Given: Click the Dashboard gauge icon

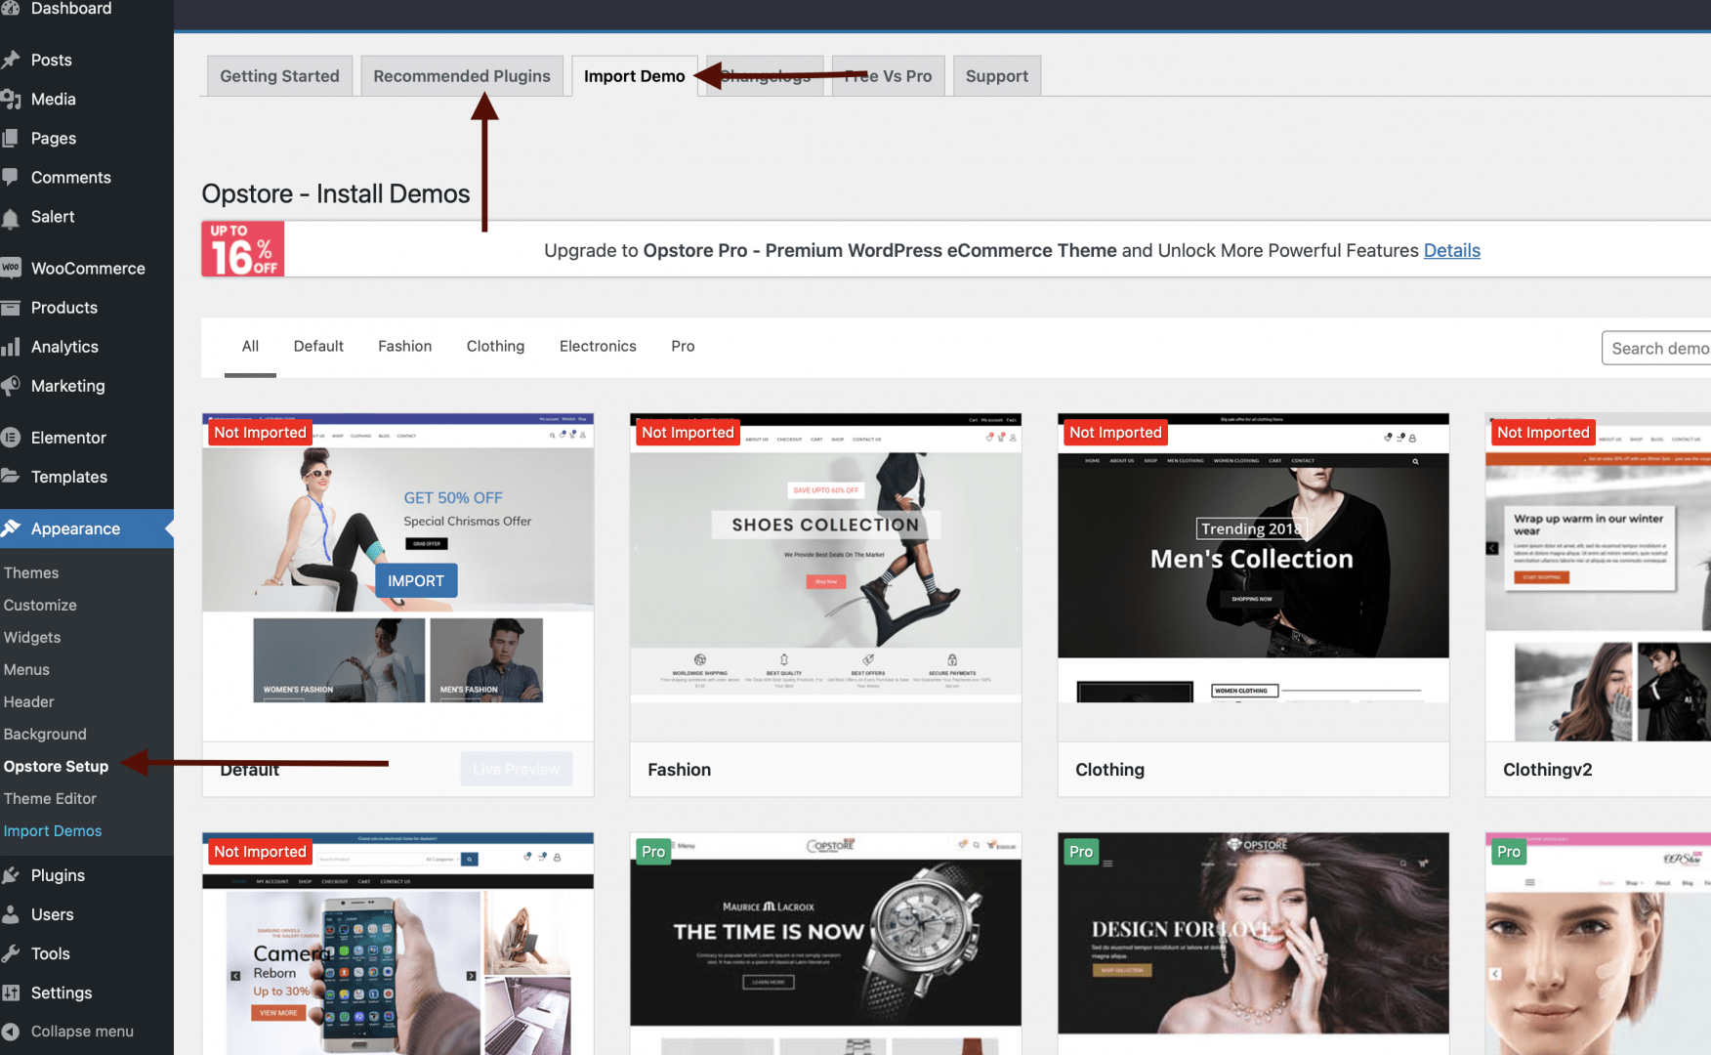Looking at the screenshot, I should [x=11, y=9].
